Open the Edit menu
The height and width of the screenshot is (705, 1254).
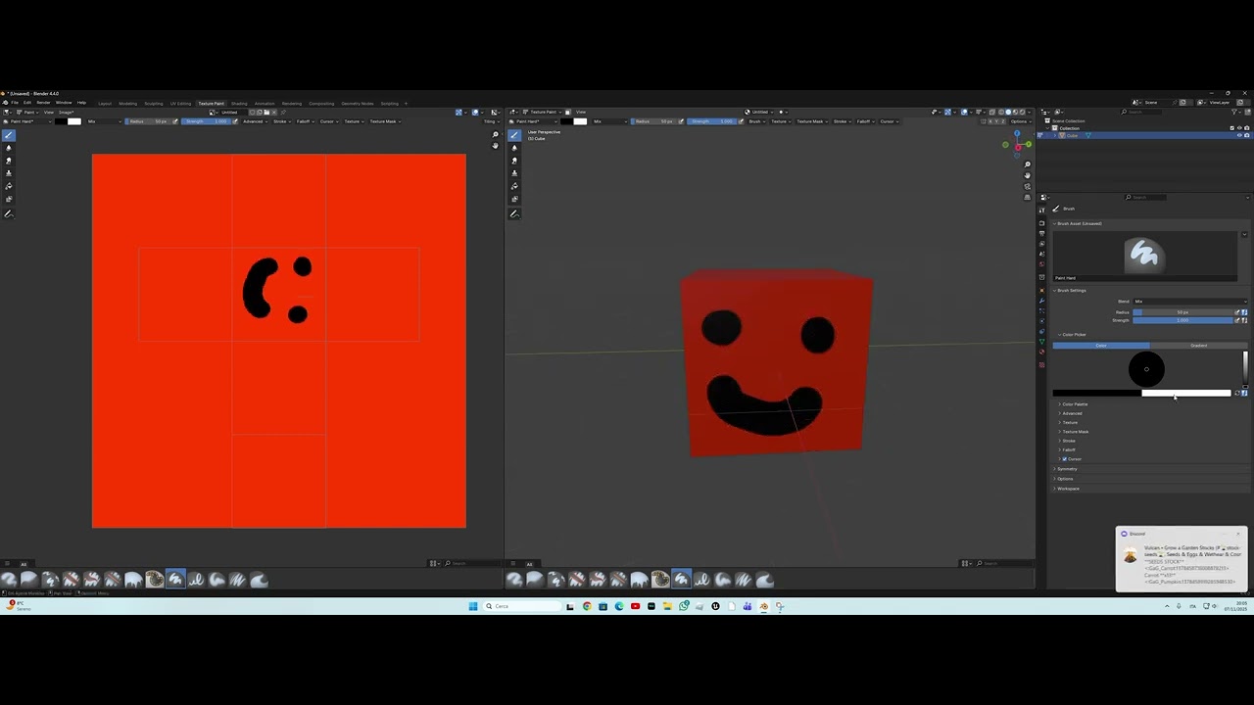coord(27,103)
